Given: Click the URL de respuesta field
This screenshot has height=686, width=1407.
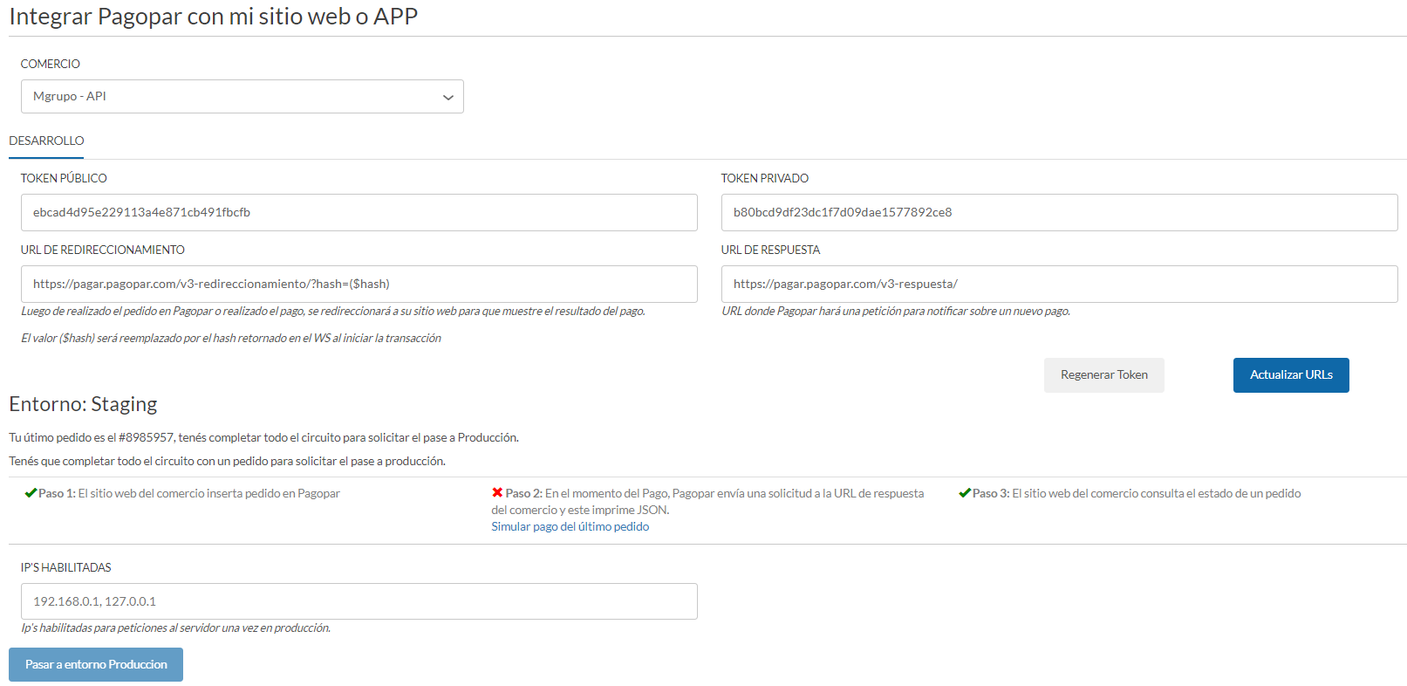Looking at the screenshot, I should coord(1059,284).
